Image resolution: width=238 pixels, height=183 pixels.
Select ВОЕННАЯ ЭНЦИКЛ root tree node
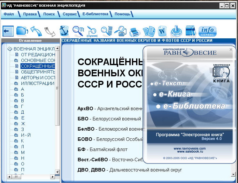tap(34, 49)
